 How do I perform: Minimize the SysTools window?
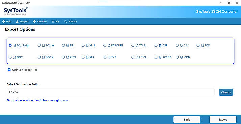coord(221,3)
